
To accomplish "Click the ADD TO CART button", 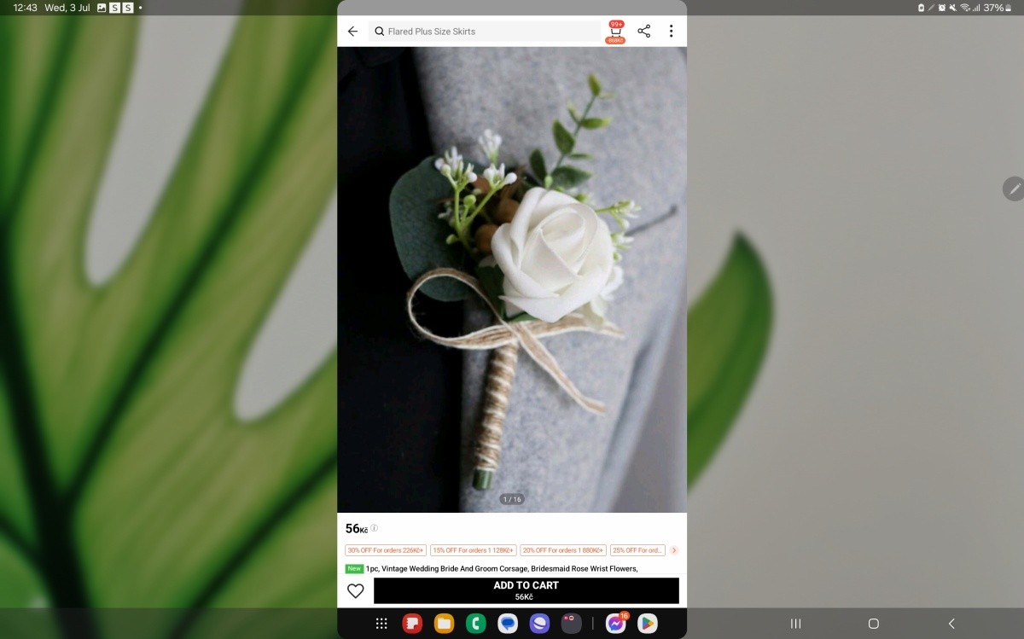I will click(527, 590).
